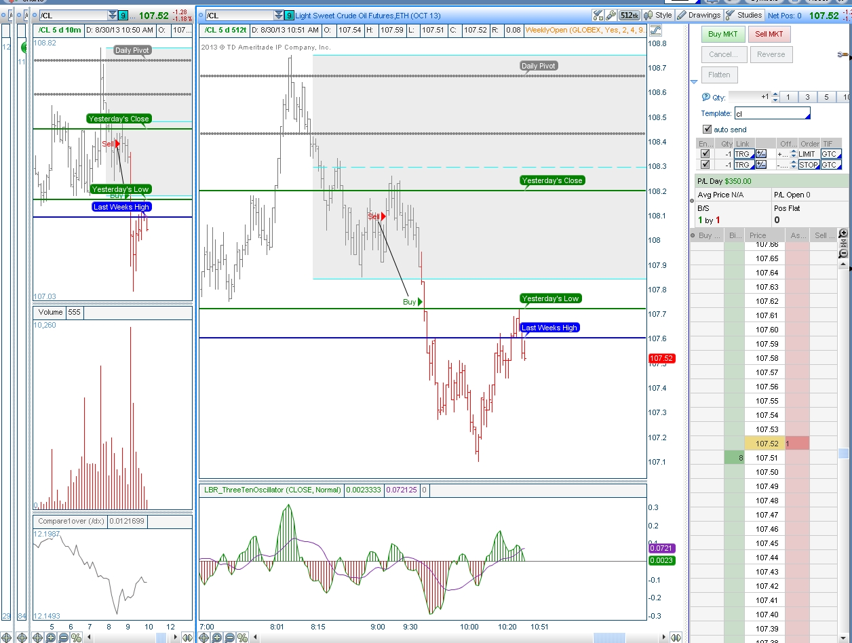852x643 pixels.
Task: Click the green 9 link color box in the left chart
Action: click(x=123, y=15)
